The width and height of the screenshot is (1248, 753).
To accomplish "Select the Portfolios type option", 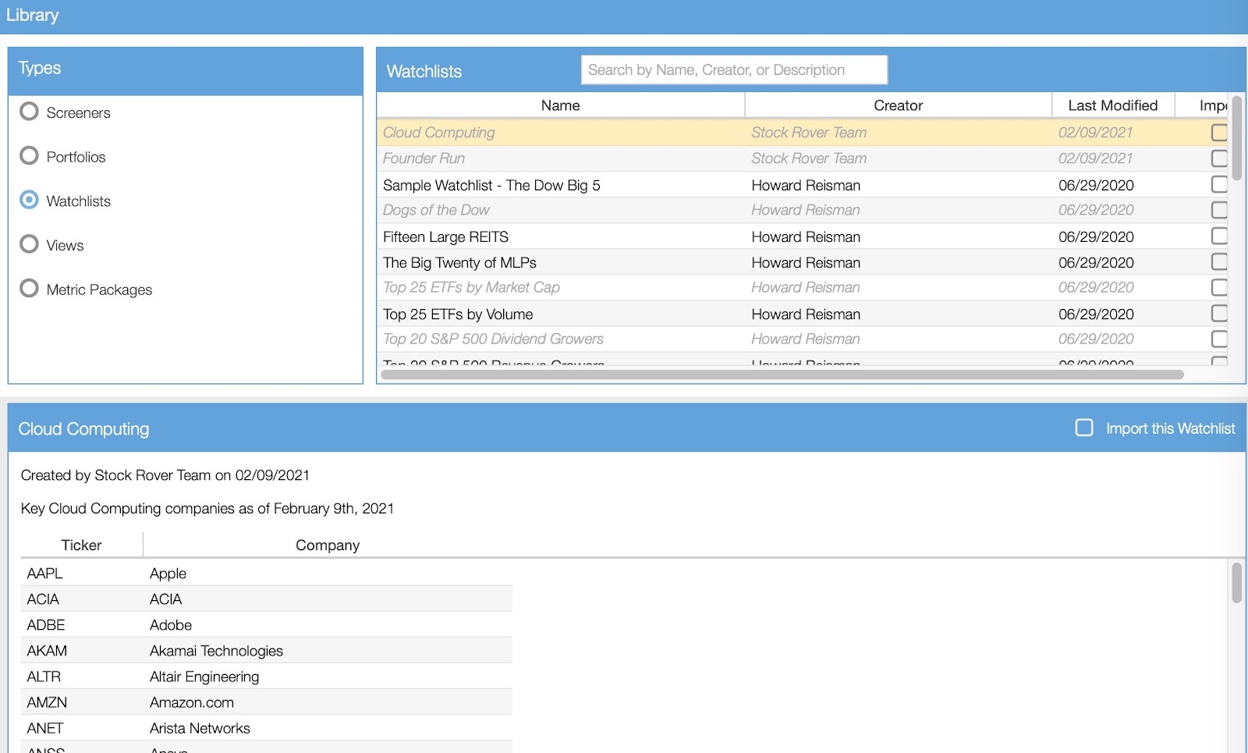I will point(30,156).
